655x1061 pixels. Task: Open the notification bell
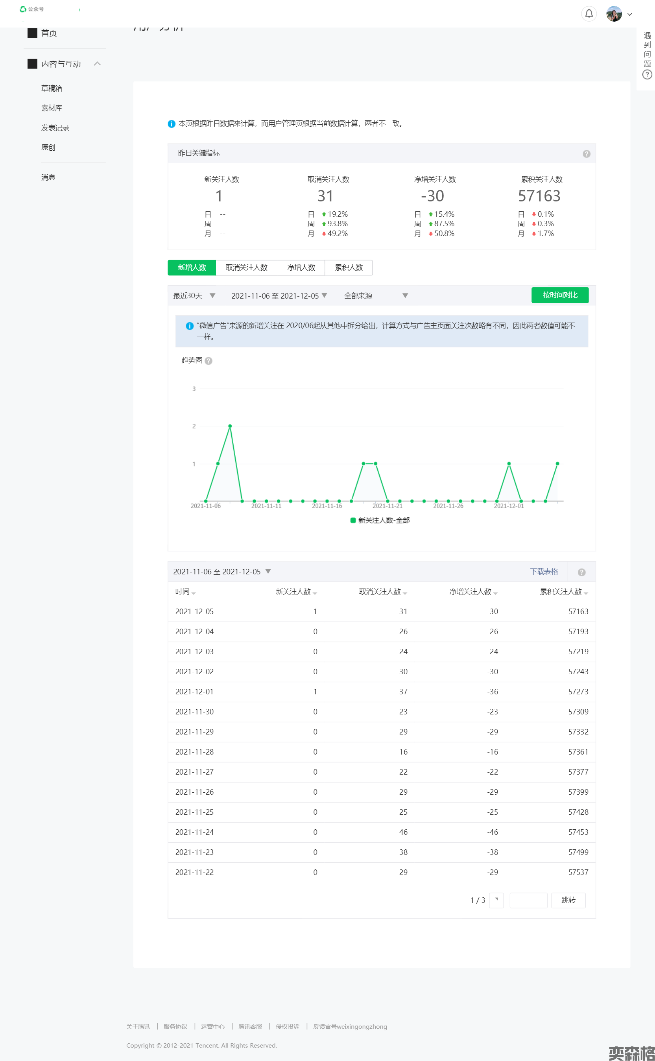click(589, 14)
